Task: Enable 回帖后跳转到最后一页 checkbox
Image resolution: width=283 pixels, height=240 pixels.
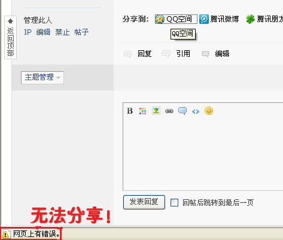Action: point(174,202)
